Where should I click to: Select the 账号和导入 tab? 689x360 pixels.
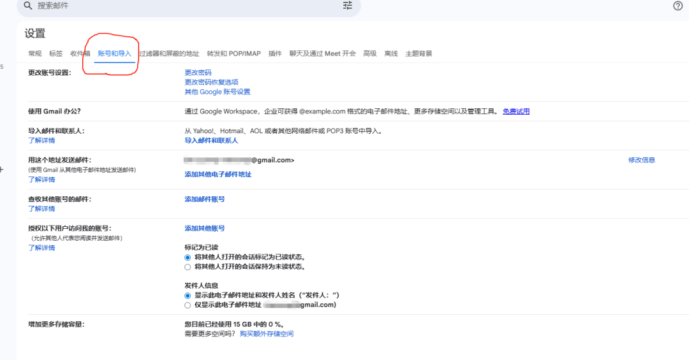(115, 54)
